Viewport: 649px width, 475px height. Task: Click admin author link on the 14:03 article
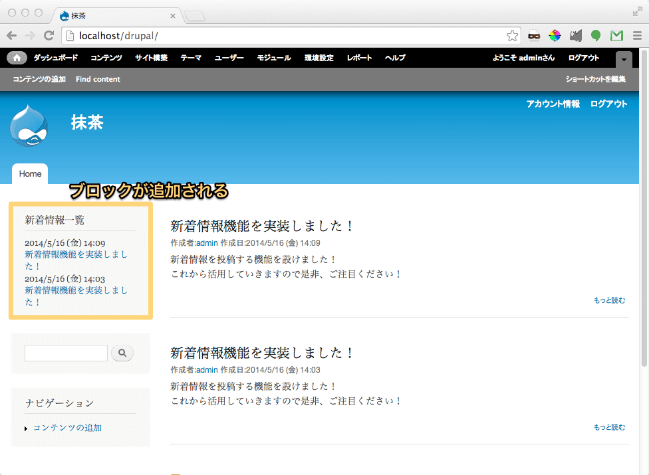click(207, 370)
